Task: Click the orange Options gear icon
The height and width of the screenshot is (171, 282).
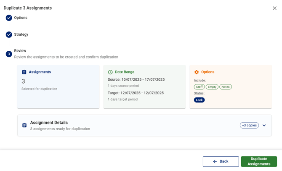Action: coord(197,72)
